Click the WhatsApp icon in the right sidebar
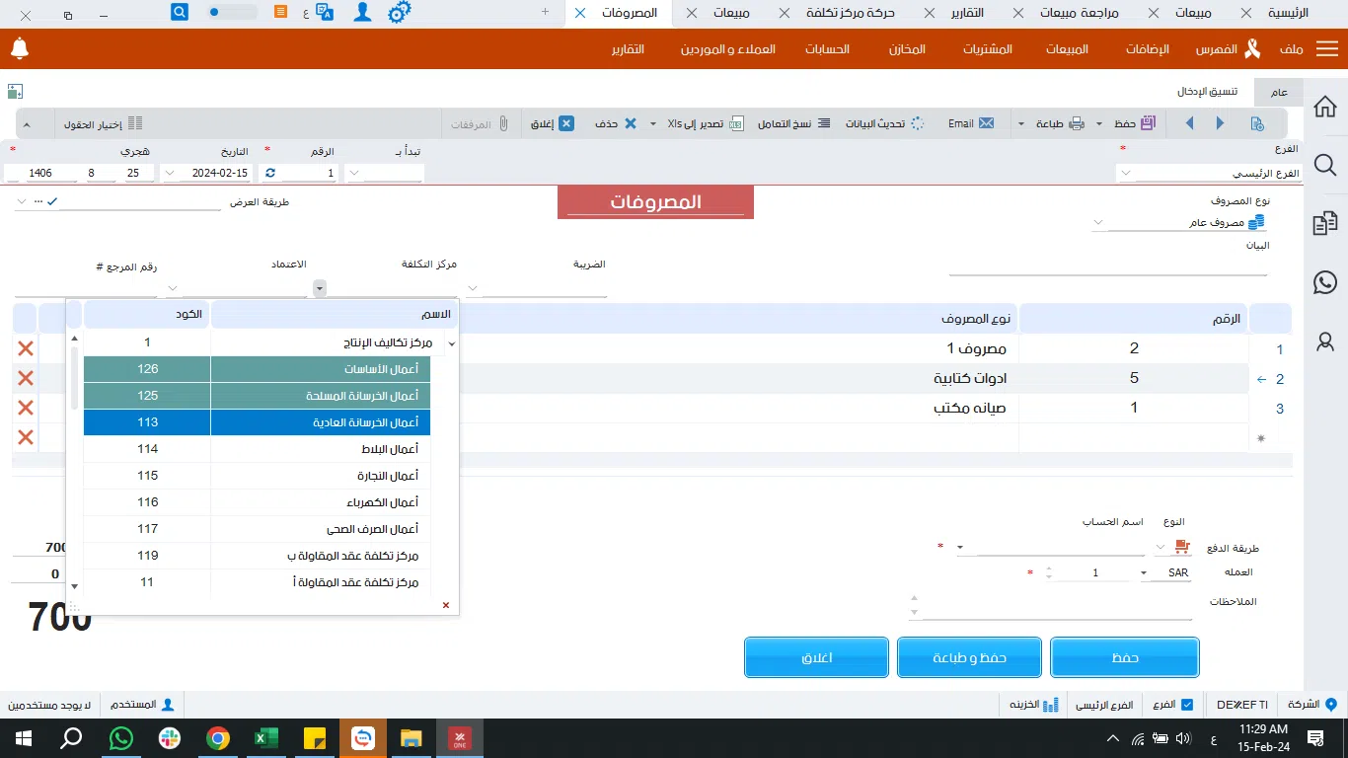The width and height of the screenshot is (1348, 758). (1324, 283)
